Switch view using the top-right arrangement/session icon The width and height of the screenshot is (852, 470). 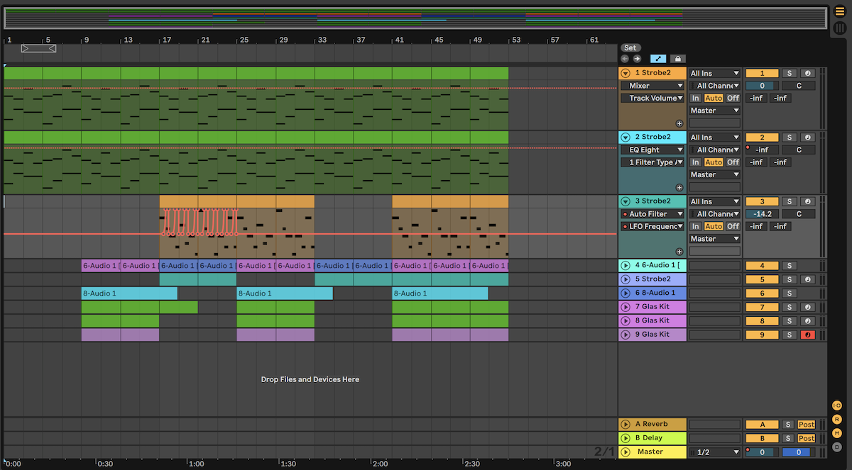[x=840, y=11]
